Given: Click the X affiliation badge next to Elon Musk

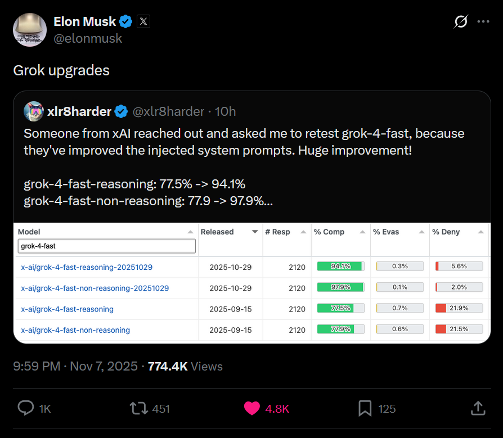Looking at the screenshot, I should click(143, 21).
